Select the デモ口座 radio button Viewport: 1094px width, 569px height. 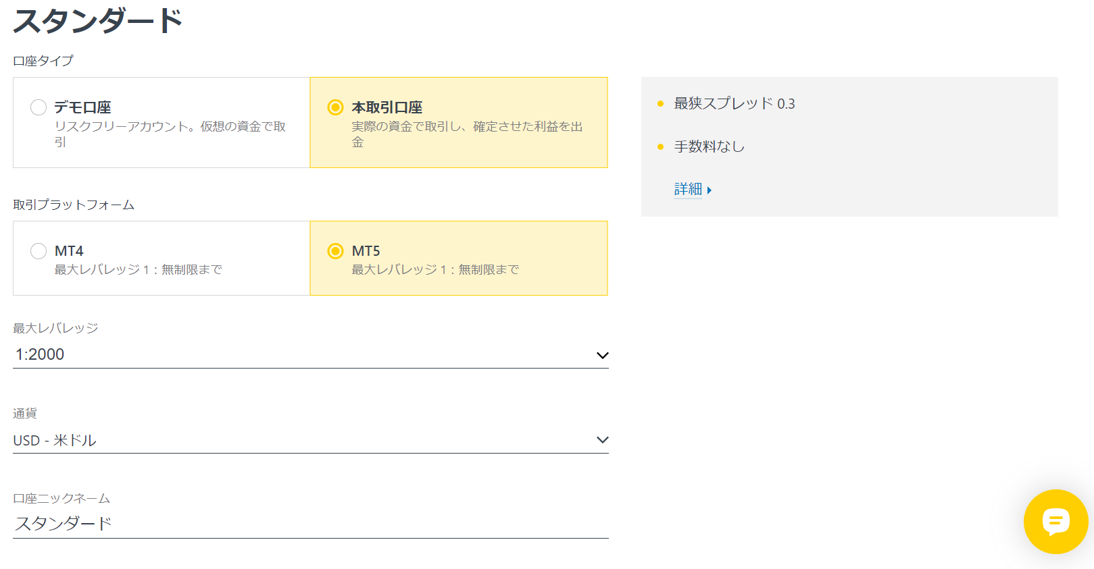[x=39, y=107]
